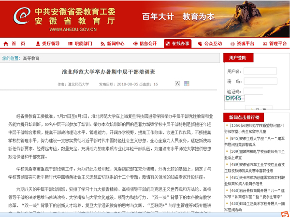Click the DK45 captcha image
This screenshot has height=217, width=290.
click(x=234, y=98)
